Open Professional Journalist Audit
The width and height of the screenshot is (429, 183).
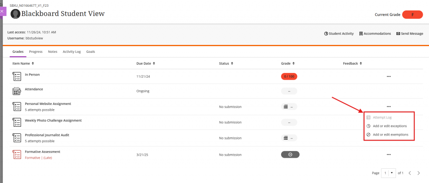click(x=47, y=135)
